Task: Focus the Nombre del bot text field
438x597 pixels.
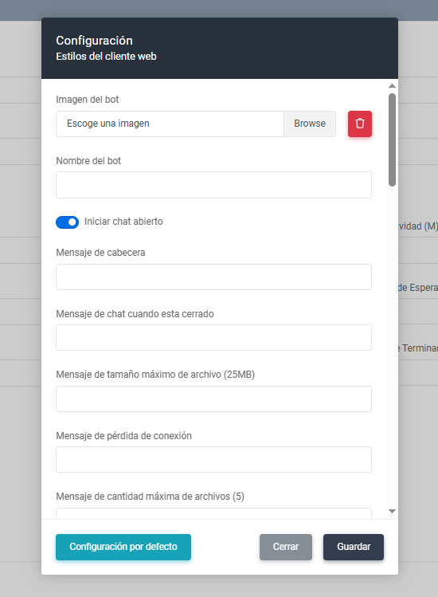Action: tap(213, 185)
